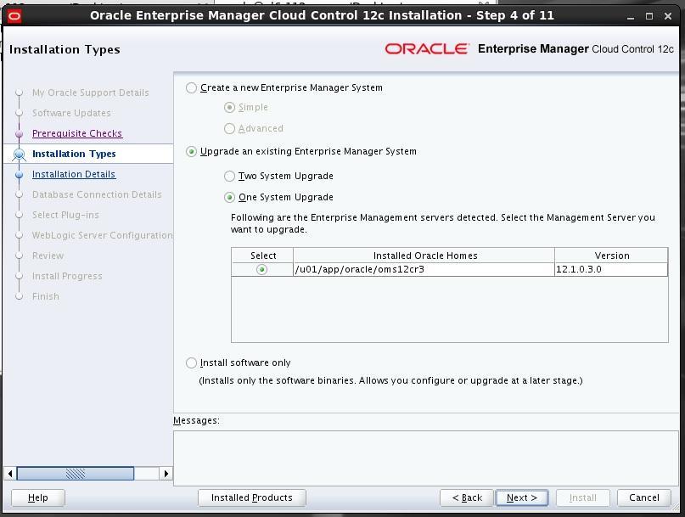685x517 pixels.
Task: Click the /u01/app/oracle/oms12cr3 table cell
Action: tap(424, 270)
